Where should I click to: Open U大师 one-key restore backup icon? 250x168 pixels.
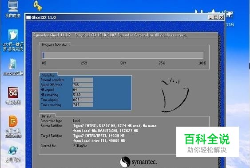click(13, 40)
